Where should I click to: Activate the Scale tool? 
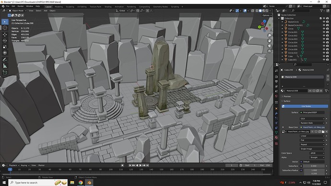point(5,47)
